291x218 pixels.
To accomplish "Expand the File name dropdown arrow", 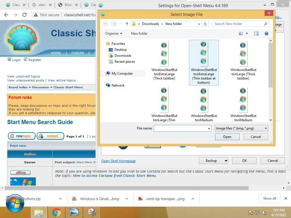I will point(209,128).
